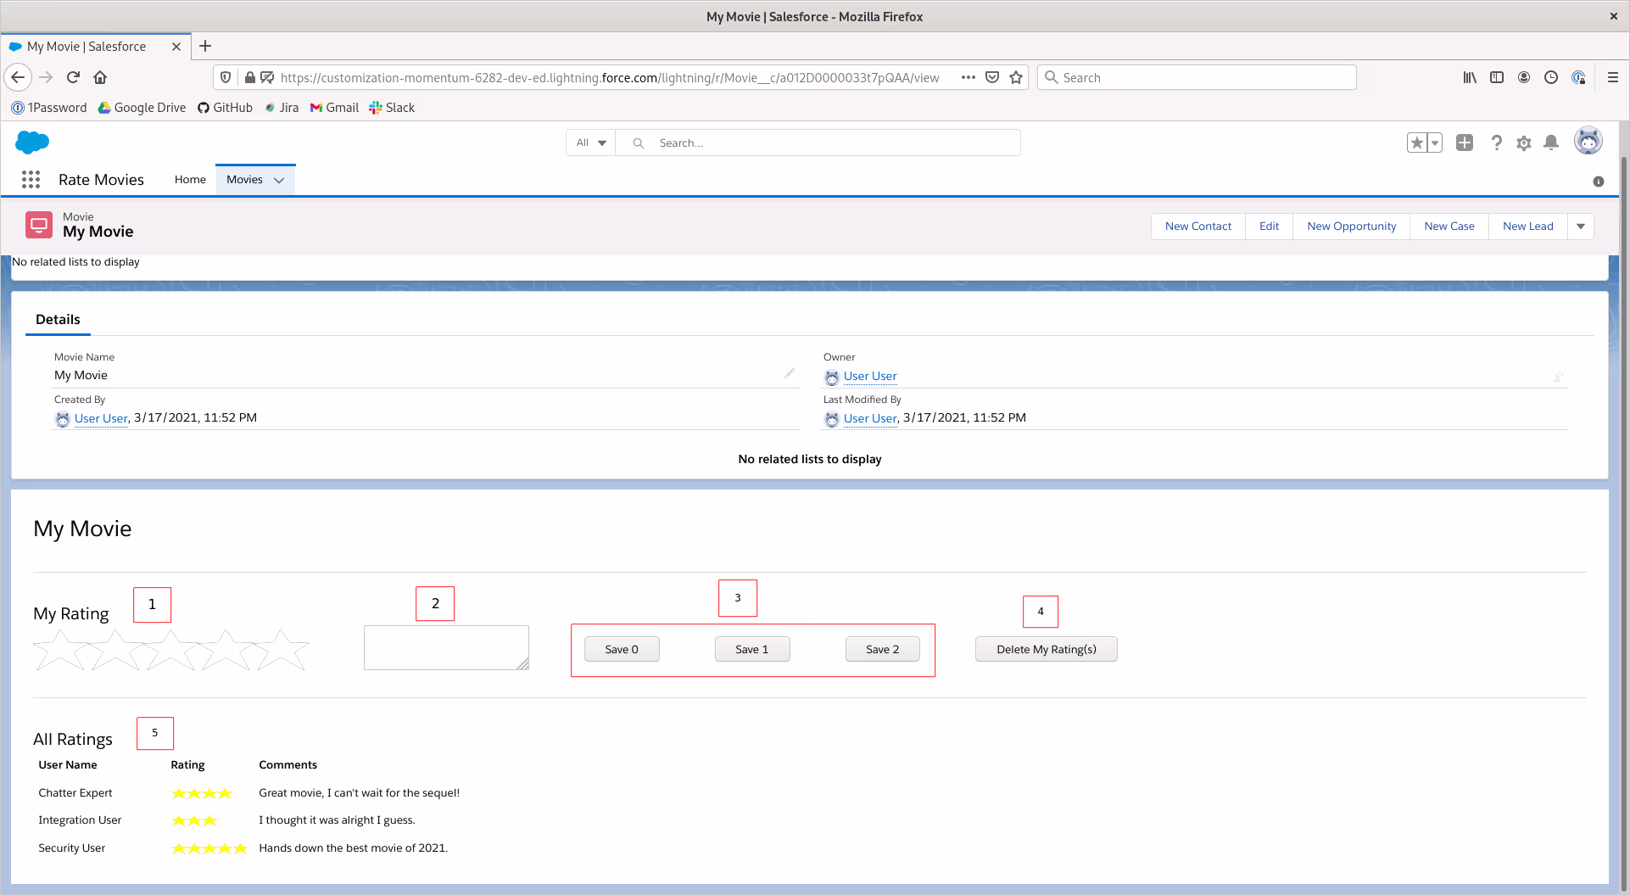Open the page actions ellipsis menu
Image resolution: width=1630 pixels, height=895 pixels.
pos(969,77)
